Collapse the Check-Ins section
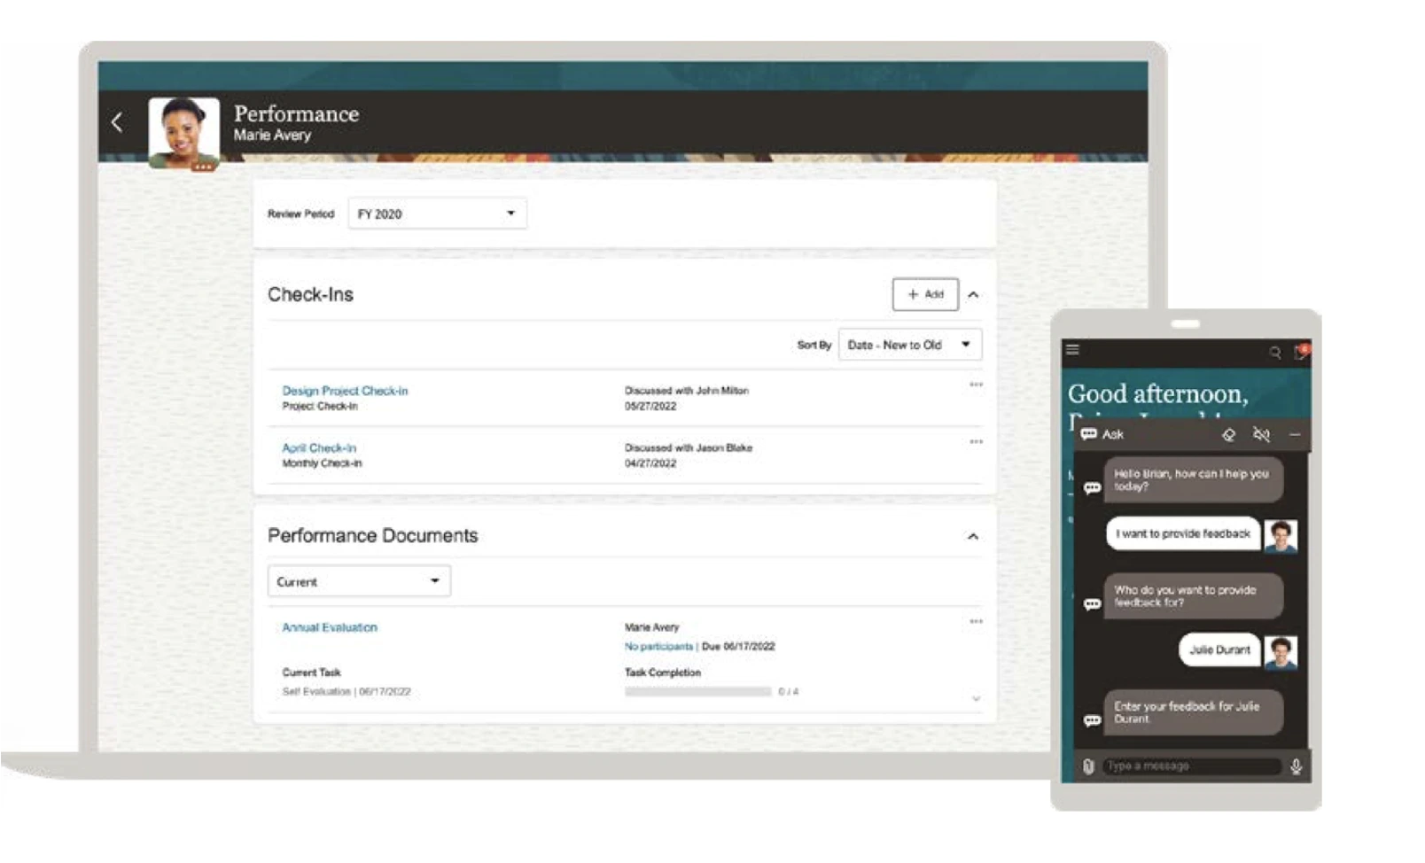The height and width of the screenshot is (863, 1425). click(x=973, y=295)
